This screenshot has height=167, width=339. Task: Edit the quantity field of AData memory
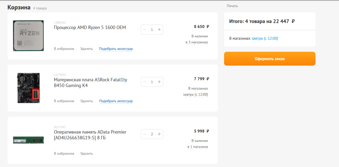(152, 134)
